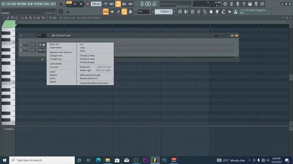This screenshot has width=293, height=164.
Task: Open Photoshop from the taskbar
Action: tap(164, 160)
